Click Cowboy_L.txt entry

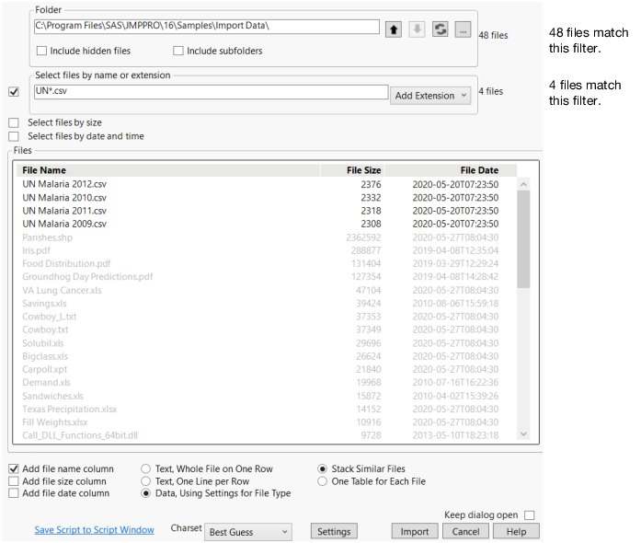[x=49, y=317]
